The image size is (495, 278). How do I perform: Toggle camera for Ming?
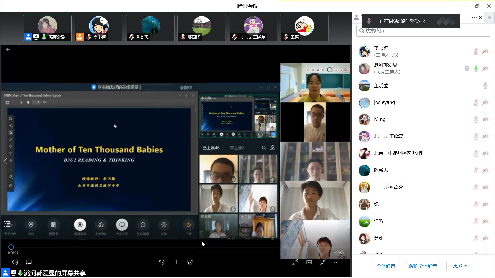tap(485, 119)
